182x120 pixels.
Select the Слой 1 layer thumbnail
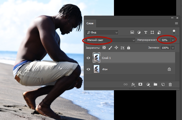(x=97, y=58)
